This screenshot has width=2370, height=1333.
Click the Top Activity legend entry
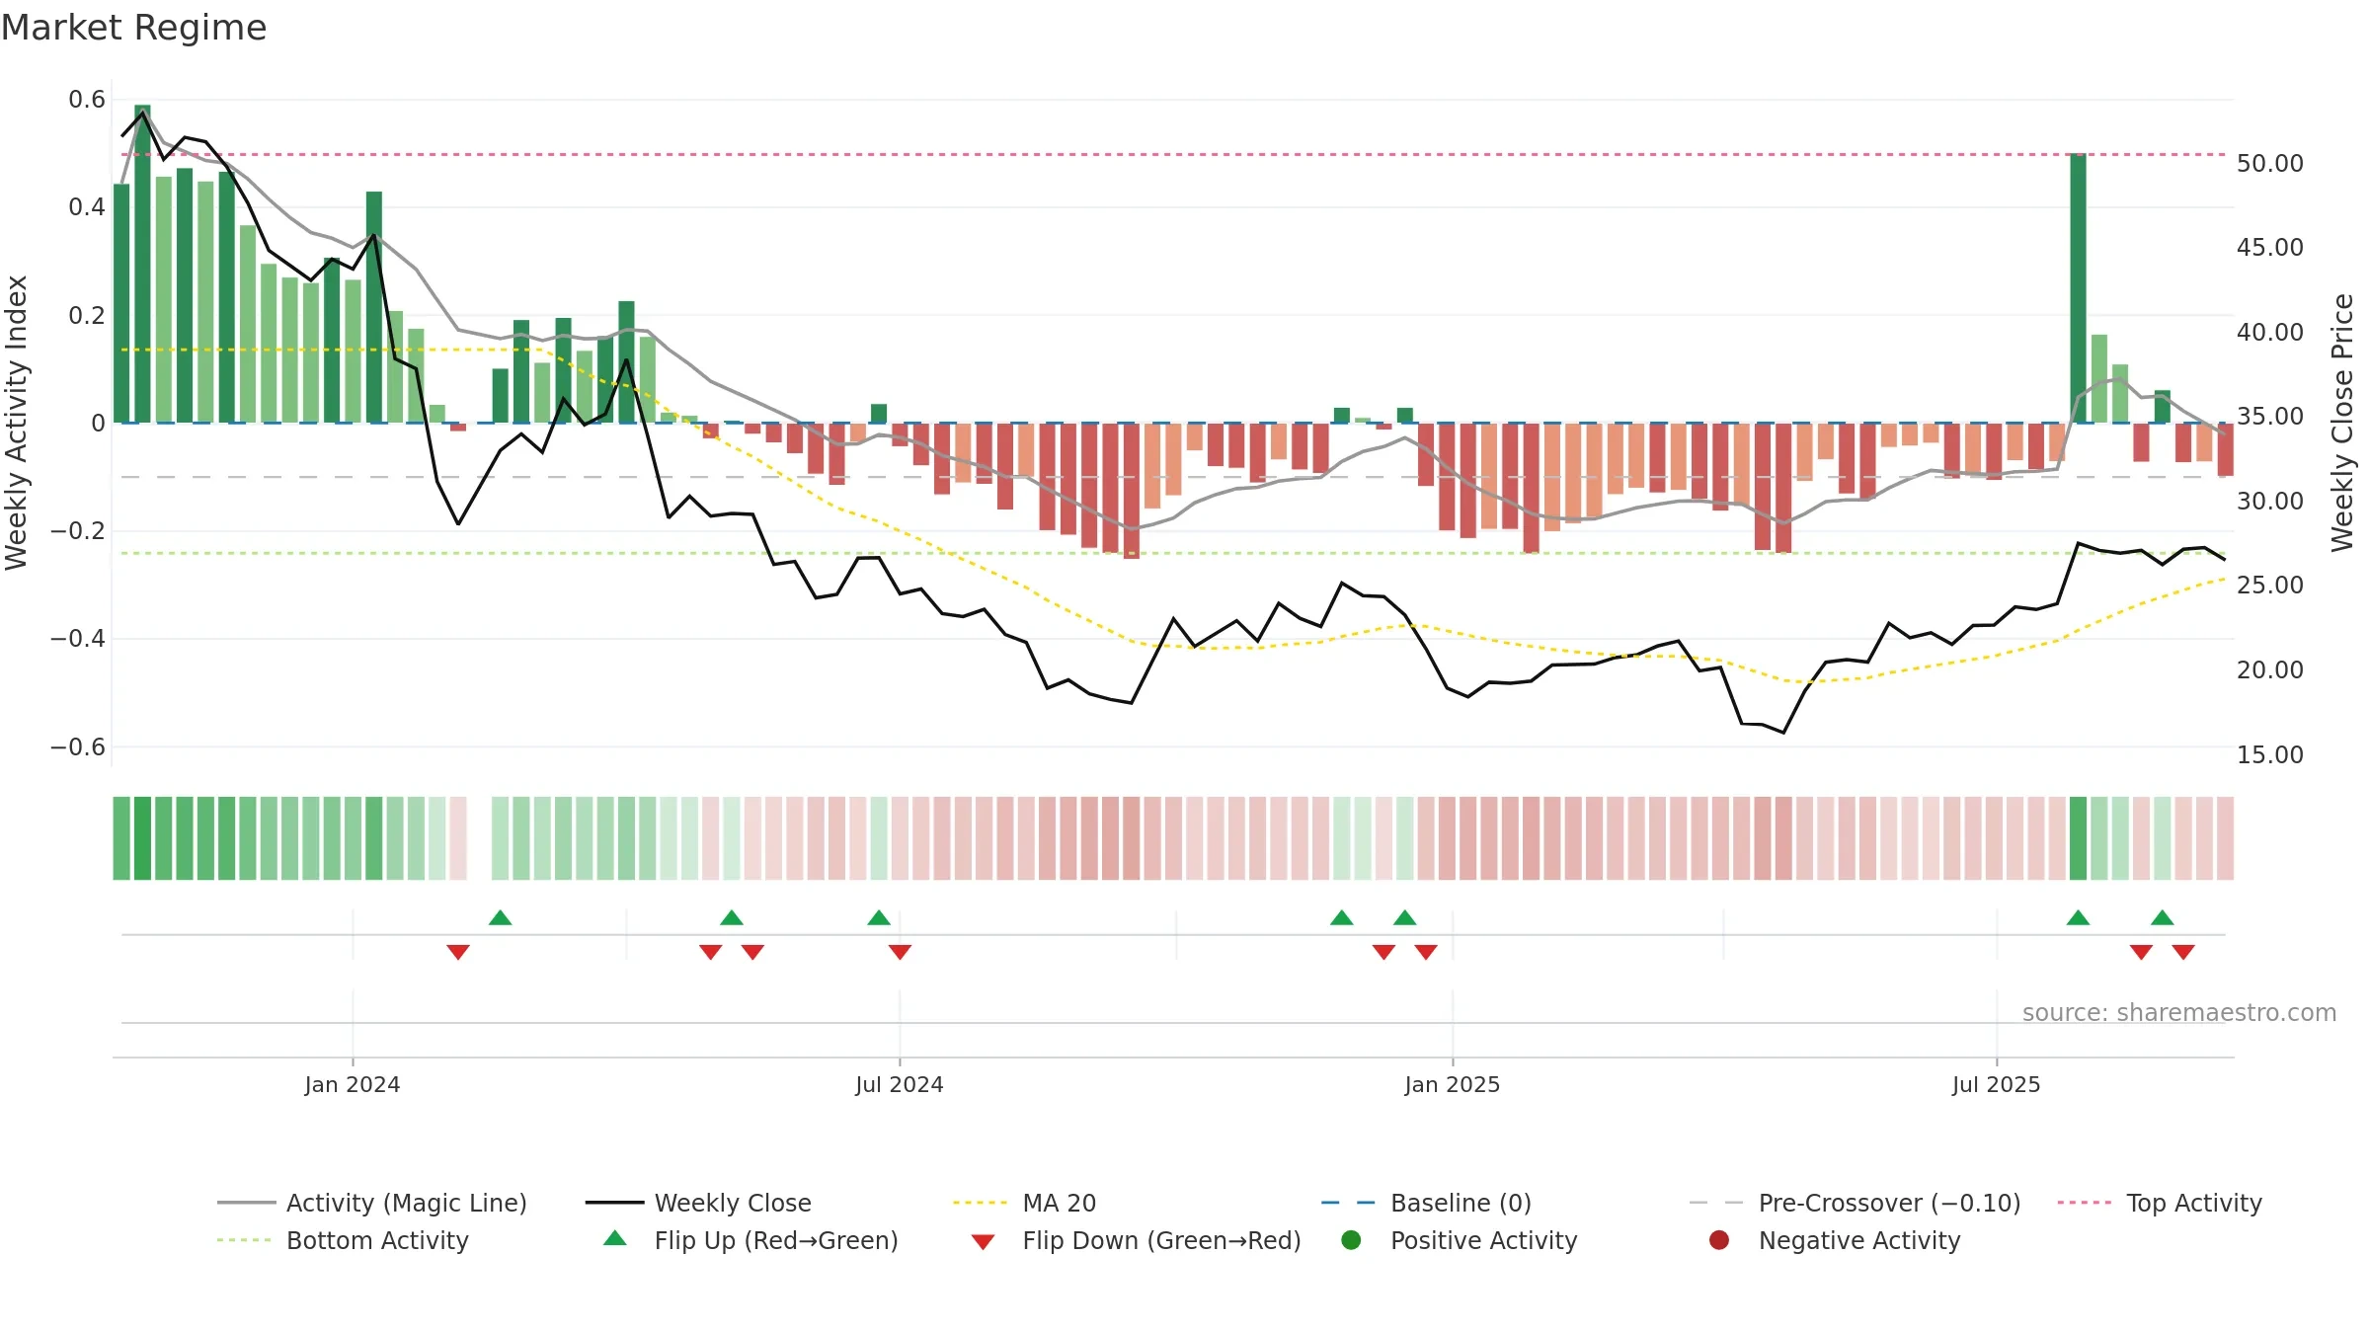tap(2160, 1203)
